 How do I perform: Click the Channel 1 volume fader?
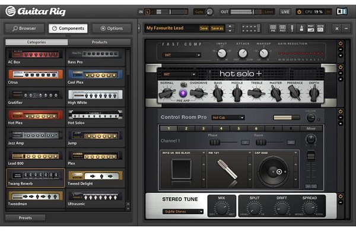311,156
